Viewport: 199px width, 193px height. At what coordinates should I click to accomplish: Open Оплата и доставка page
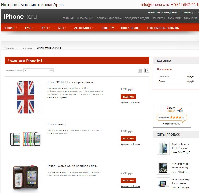[x=109, y=18]
